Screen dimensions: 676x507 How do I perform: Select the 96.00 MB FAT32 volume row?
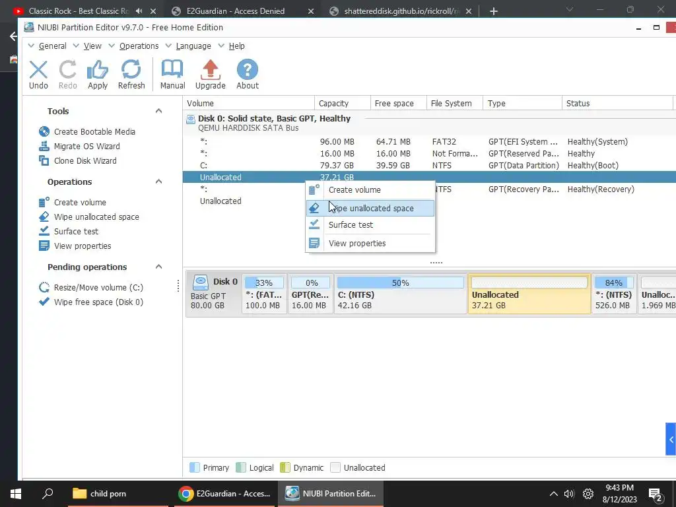pos(429,142)
